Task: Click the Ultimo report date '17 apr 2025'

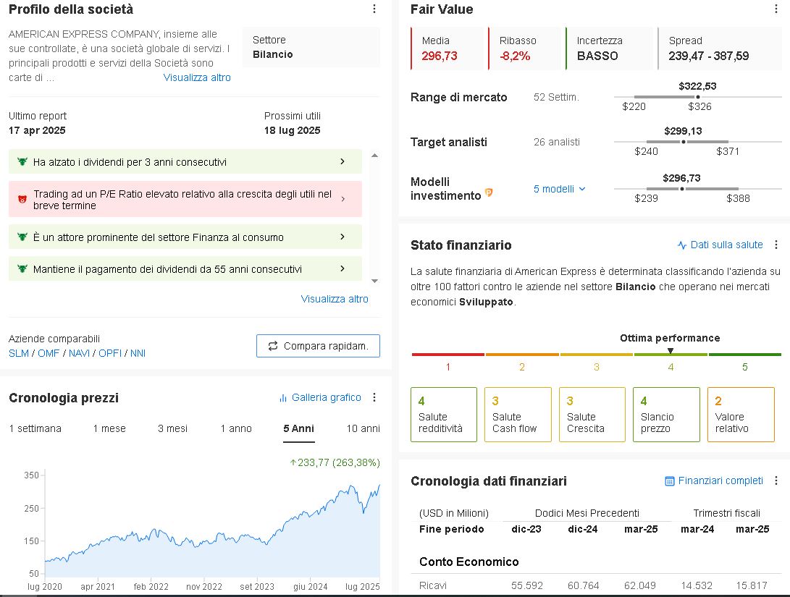Action: pos(37,130)
